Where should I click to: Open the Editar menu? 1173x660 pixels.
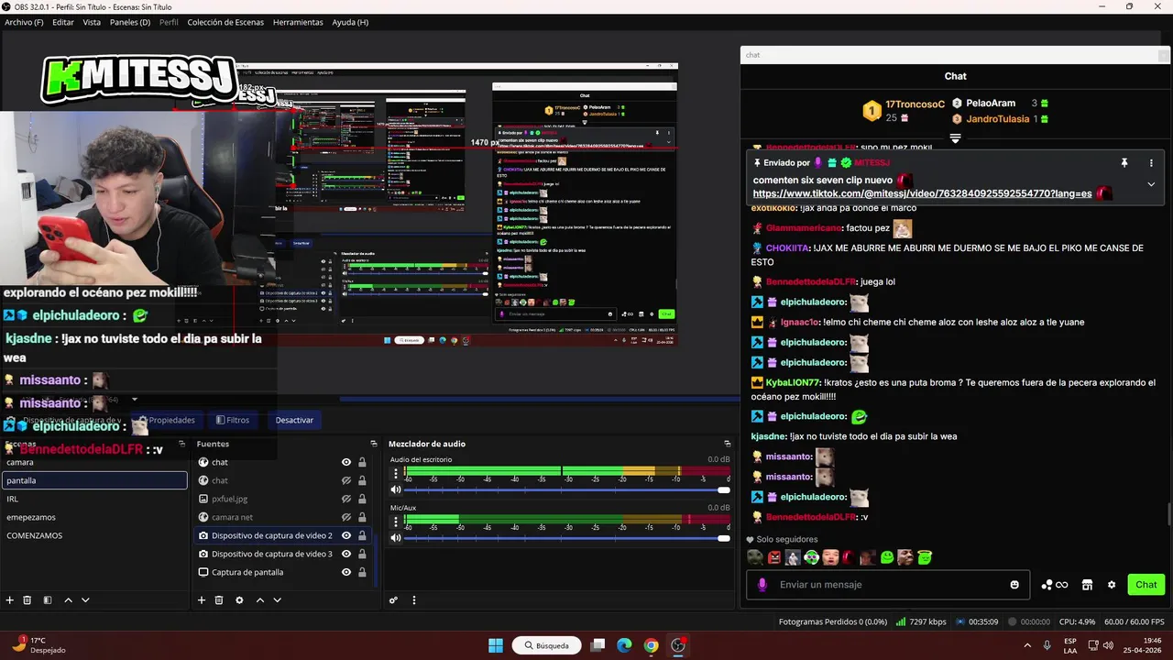click(63, 22)
